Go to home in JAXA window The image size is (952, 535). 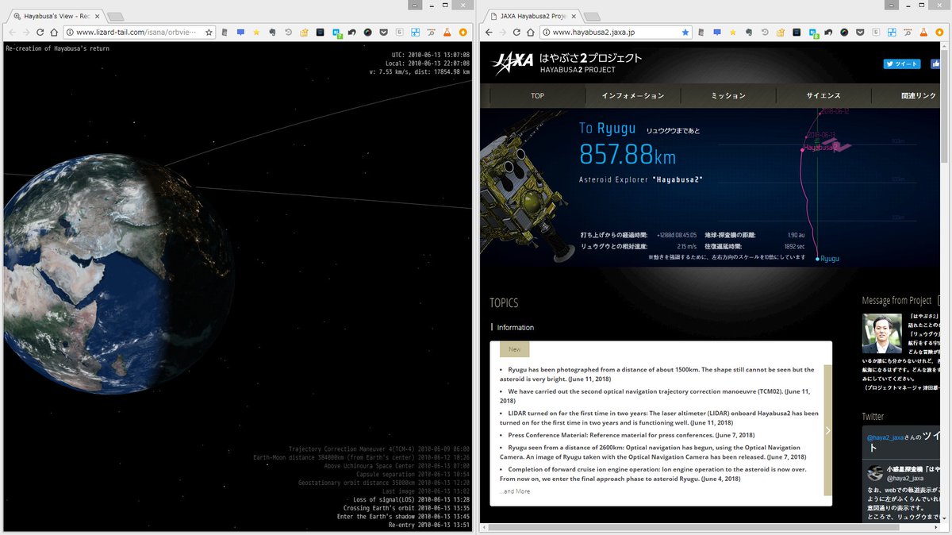531,33
